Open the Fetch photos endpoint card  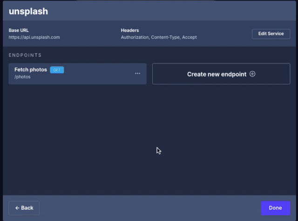tap(77, 74)
